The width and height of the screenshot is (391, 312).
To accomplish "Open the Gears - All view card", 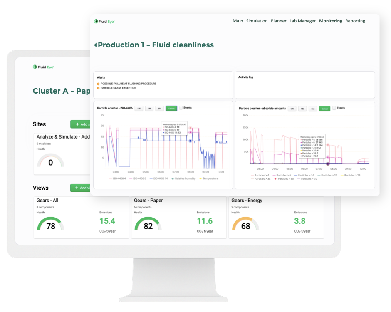I will (81, 218).
